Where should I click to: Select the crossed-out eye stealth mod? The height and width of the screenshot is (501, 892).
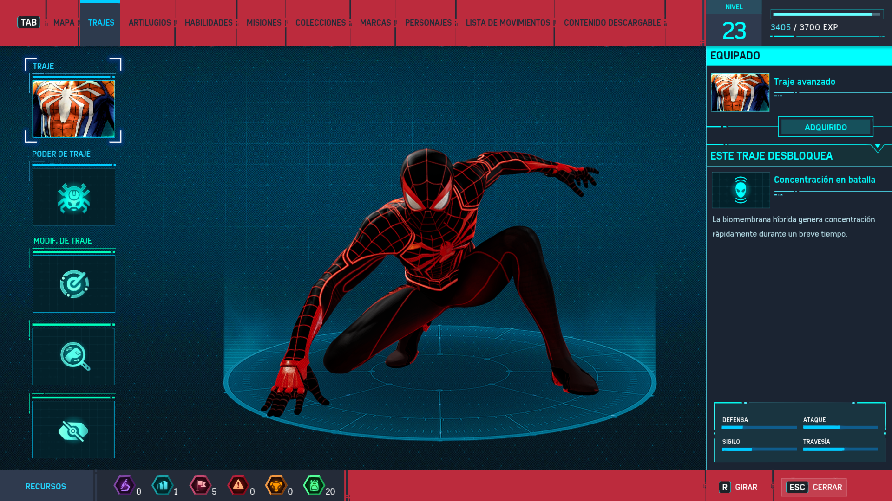[74, 430]
